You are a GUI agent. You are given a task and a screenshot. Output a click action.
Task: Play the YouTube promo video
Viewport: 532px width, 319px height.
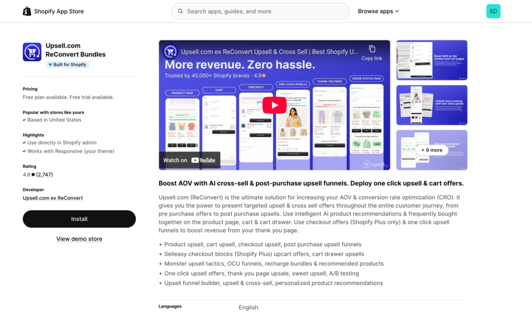pyautogui.click(x=274, y=105)
